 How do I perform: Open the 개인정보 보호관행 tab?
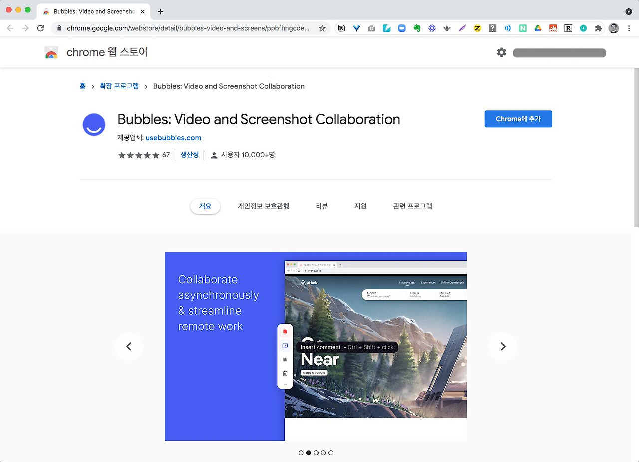pyautogui.click(x=264, y=206)
